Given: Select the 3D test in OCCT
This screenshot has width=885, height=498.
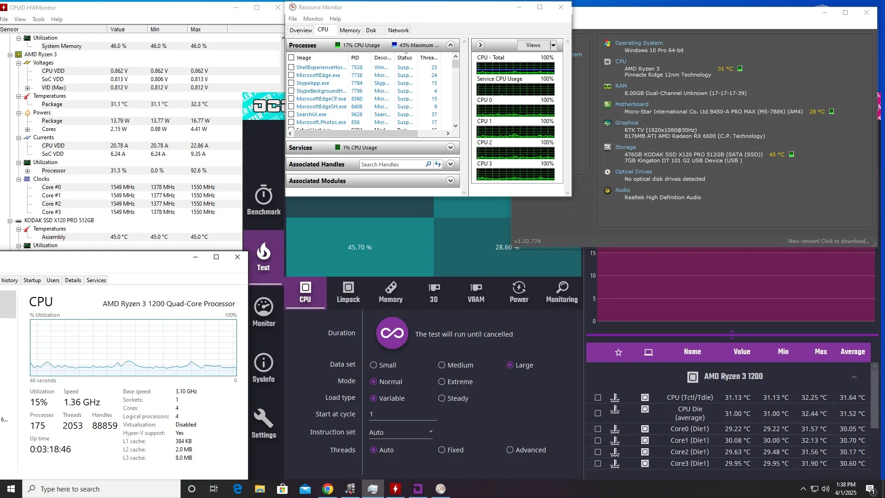Looking at the screenshot, I should 434,292.
